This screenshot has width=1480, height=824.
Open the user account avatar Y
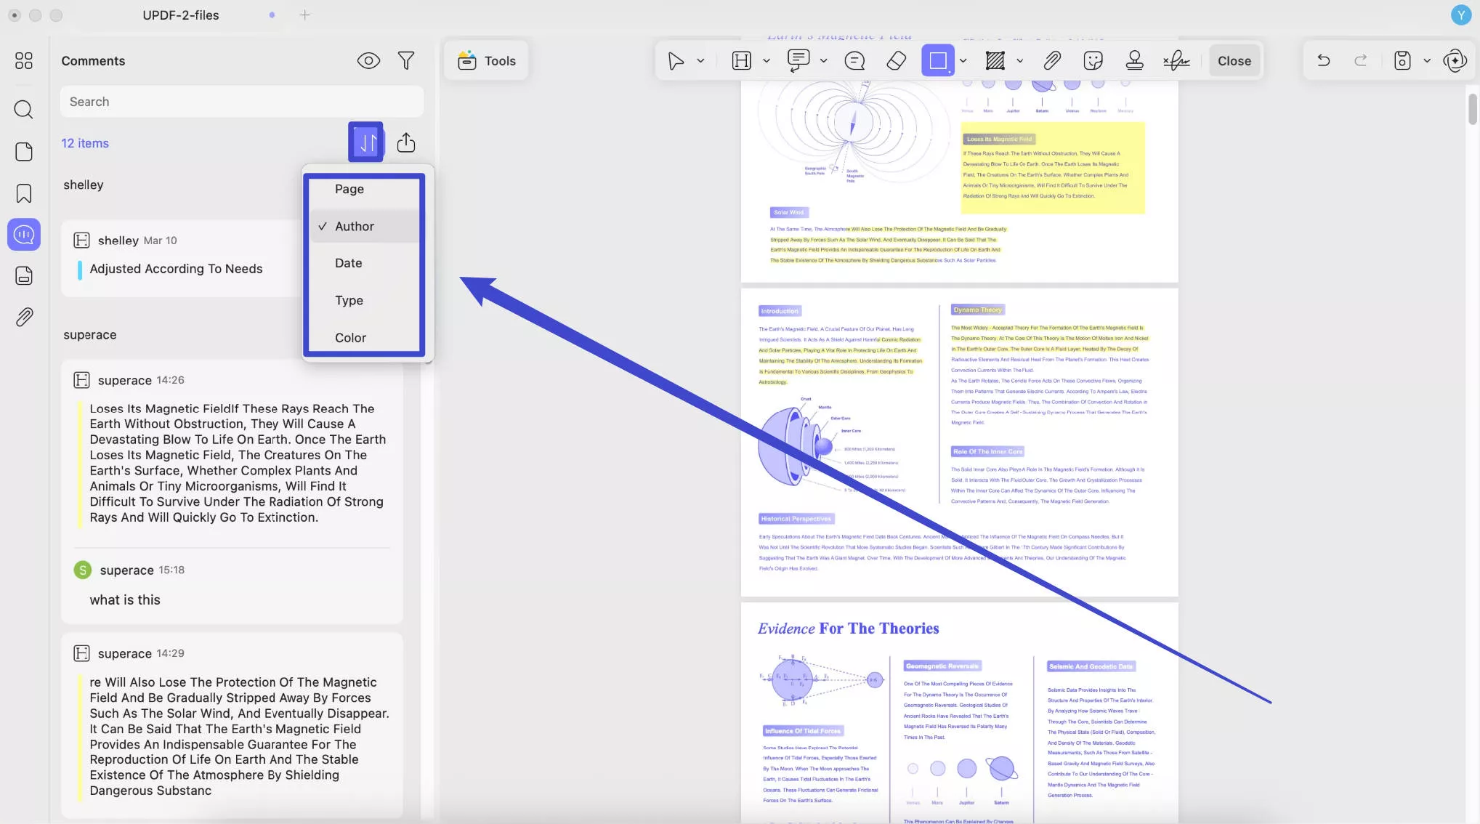(x=1460, y=15)
